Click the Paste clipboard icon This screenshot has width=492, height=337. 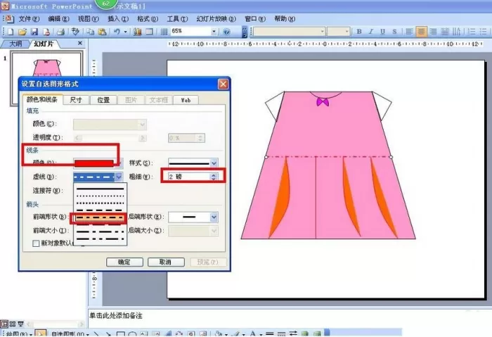pos(102,32)
